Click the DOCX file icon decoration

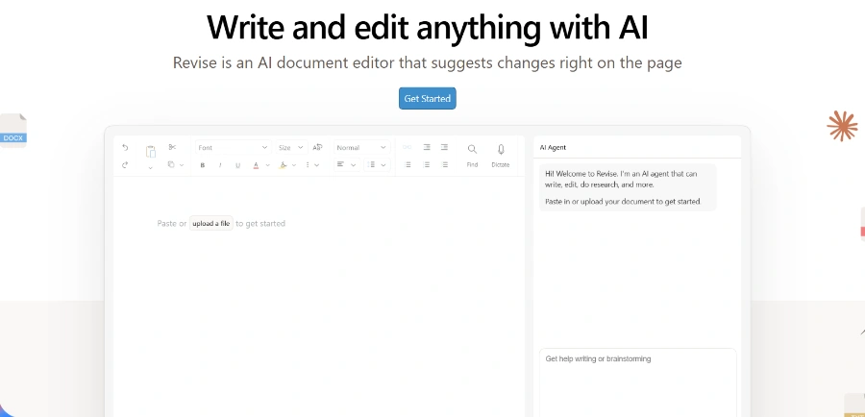point(12,130)
